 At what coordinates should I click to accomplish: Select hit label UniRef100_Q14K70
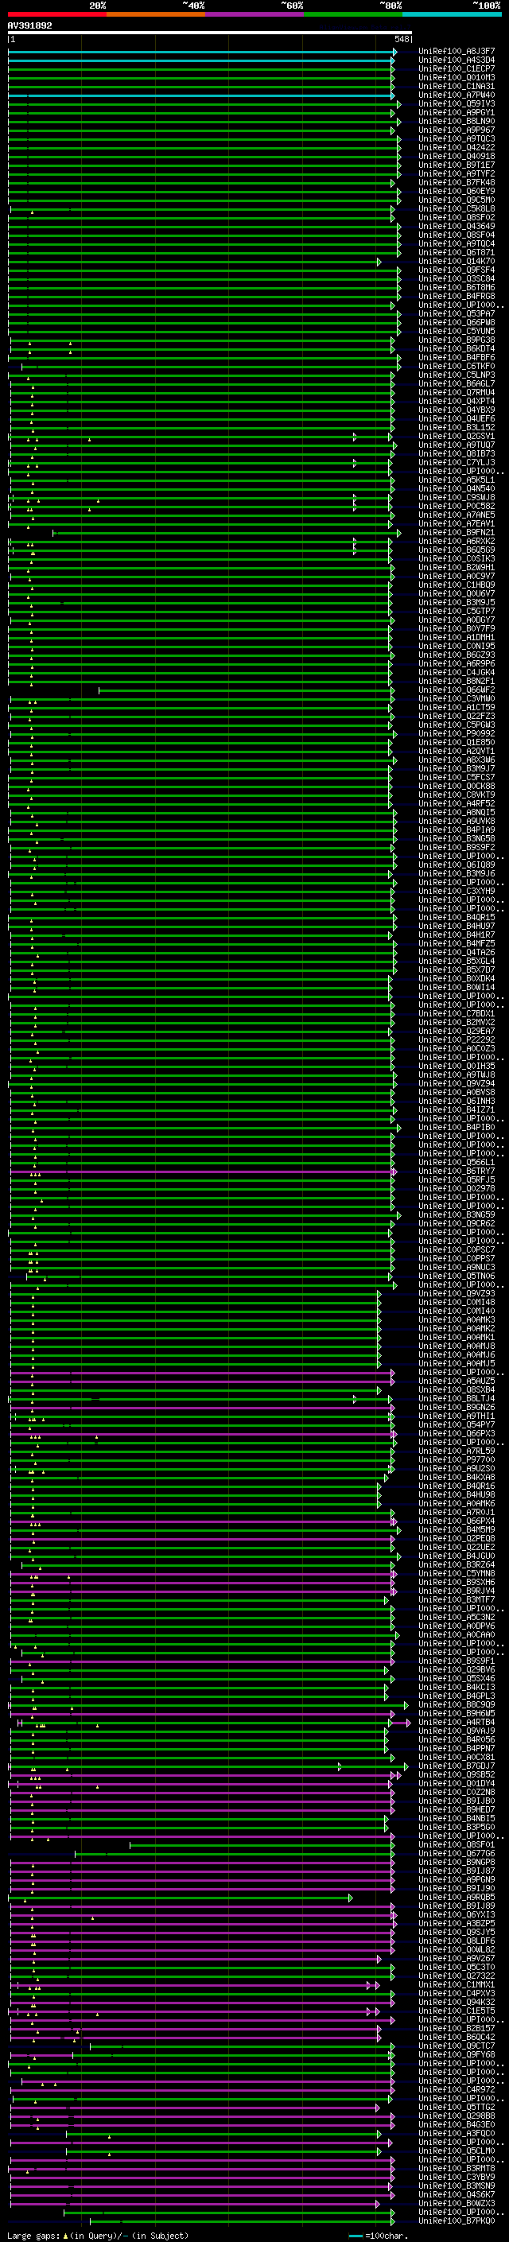pos(457,261)
